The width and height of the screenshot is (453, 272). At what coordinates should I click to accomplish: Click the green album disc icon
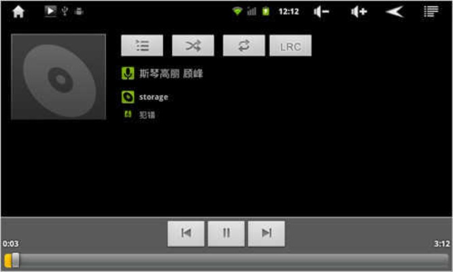pos(128,97)
